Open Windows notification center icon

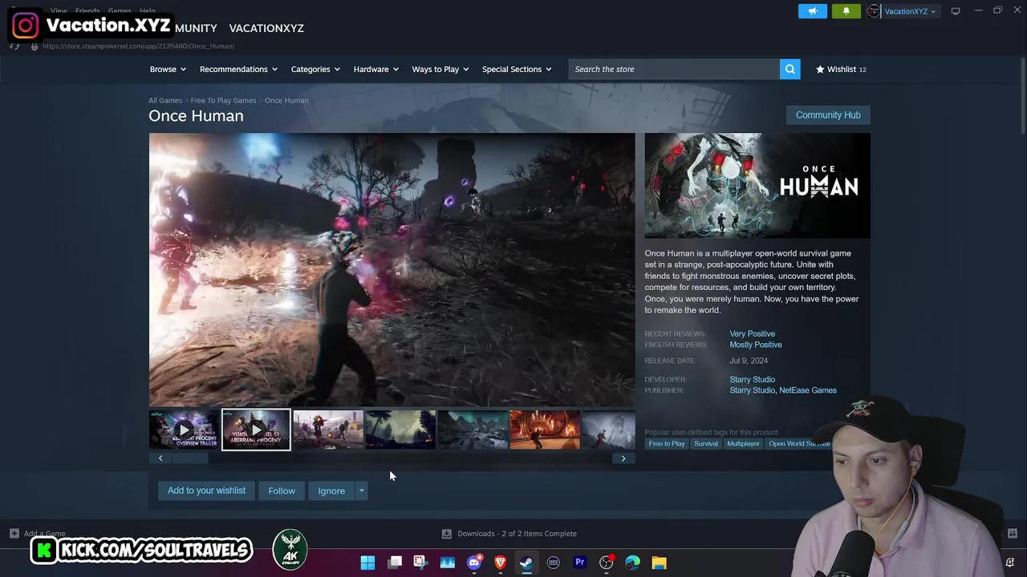[1010, 563]
